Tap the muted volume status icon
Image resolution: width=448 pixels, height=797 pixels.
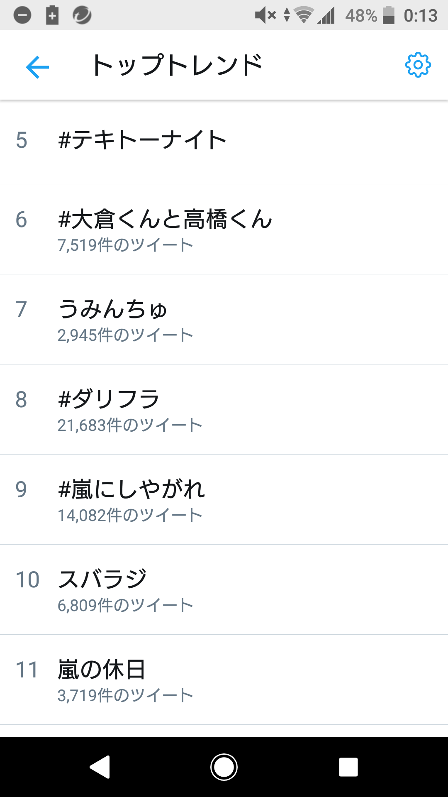click(265, 15)
